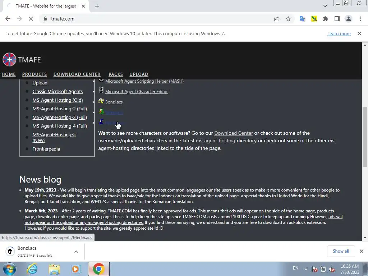Open the Windows Start menu
This screenshot has width=368, height=276.
[10, 269]
